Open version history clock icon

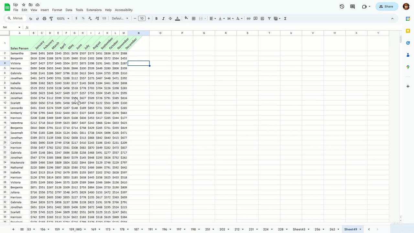pyautogui.click(x=342, y=6)
